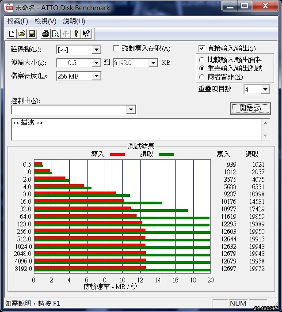Click the 64.0 transfer size row label
The width and height of the screenshot is (282, 312).
[26, 217]
